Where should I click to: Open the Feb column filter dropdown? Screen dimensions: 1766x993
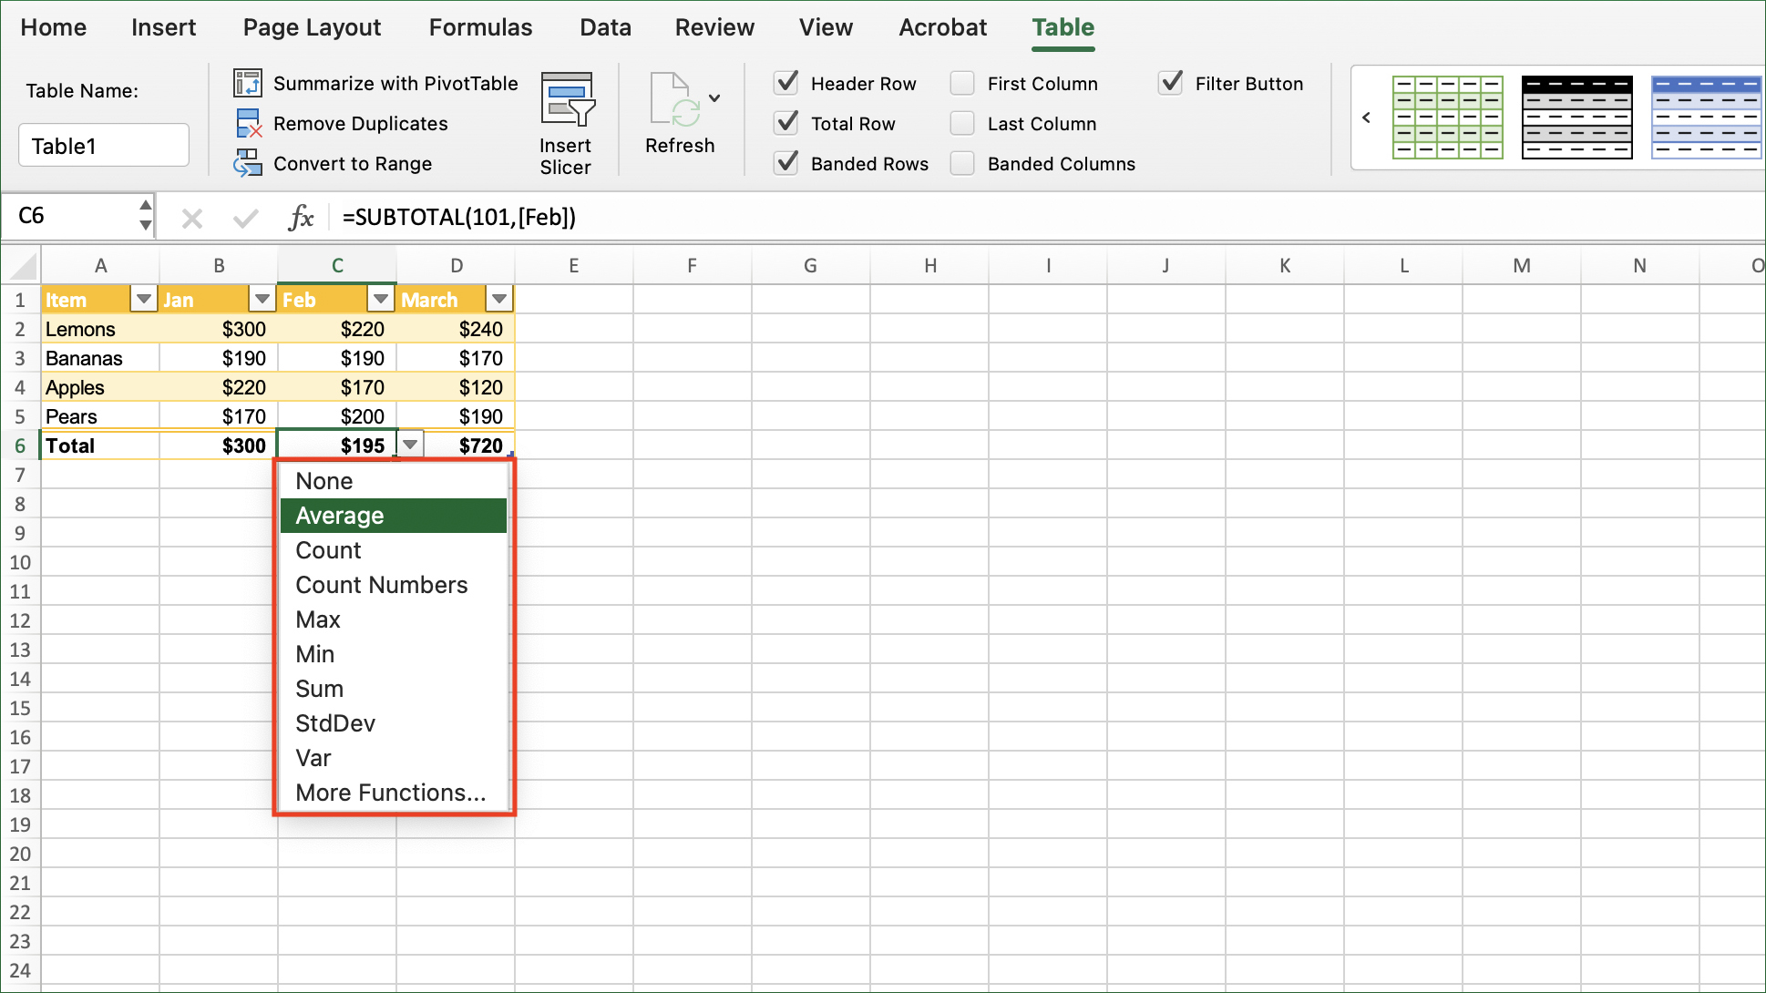[x=381, y=299]
